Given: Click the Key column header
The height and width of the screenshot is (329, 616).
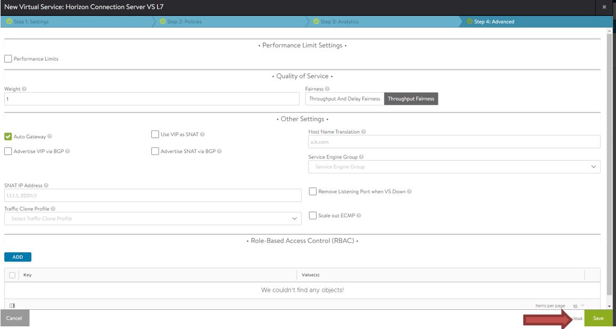Looking at the screenshot, I should point(28,275).
